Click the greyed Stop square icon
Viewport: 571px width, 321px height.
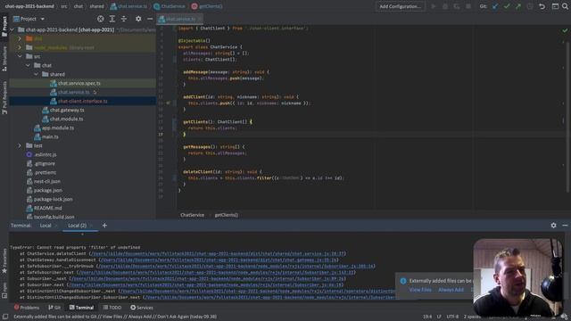click(x=468, y=6)
